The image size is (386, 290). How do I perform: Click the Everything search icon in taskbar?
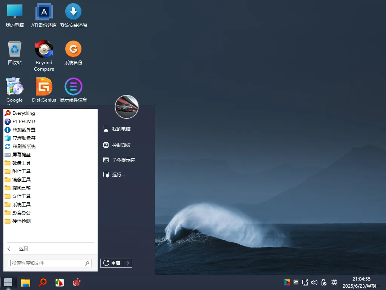coord(43,282)
